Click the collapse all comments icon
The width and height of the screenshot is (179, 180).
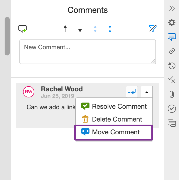coord(110,29)
